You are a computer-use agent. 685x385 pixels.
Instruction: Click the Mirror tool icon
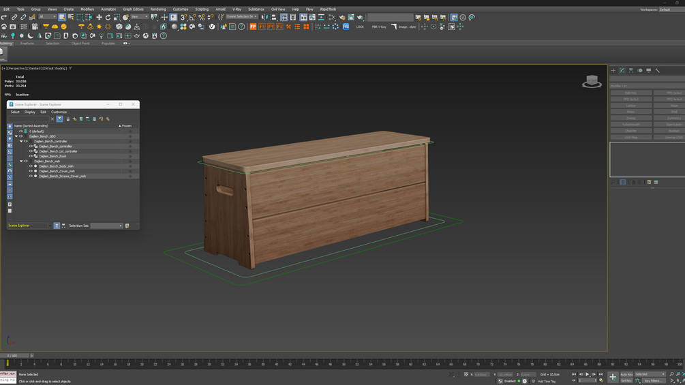pyautogui.click(x=264, y=18)
